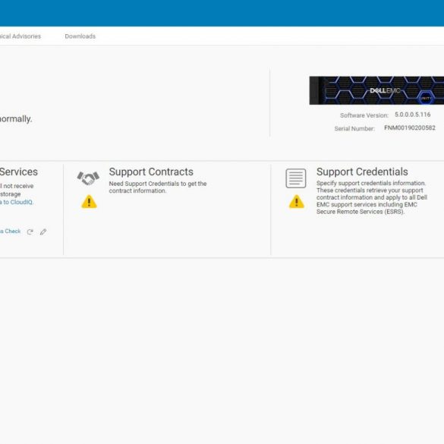
Task: Click the Software Version label
Action: [x=364, y=115]
